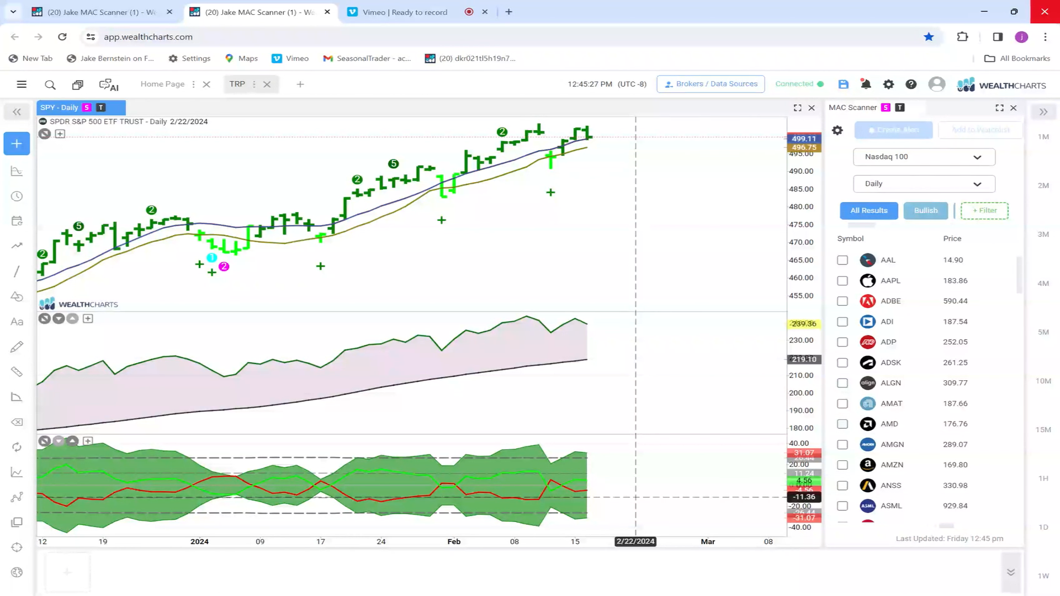Select the clock time tool in sidebar
This screenshot has width=1060, height=596.
[x=17, y=196]
